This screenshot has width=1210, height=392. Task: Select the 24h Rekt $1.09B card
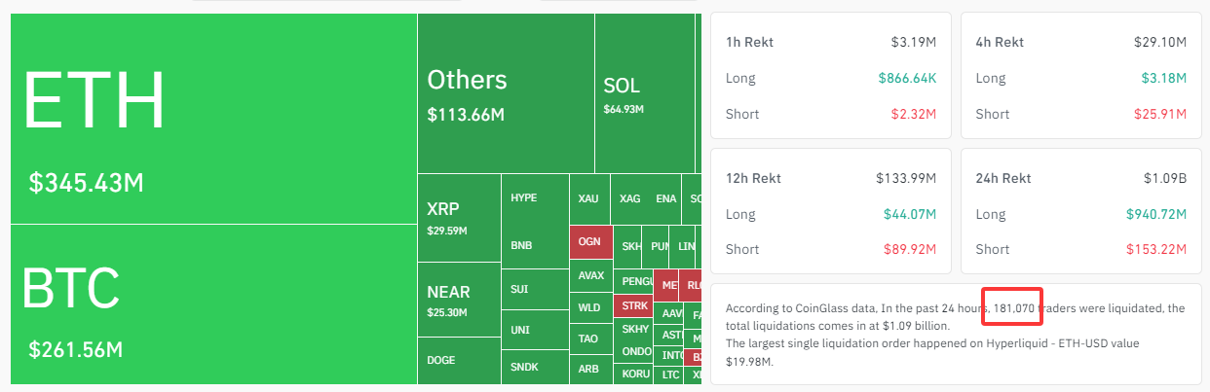(x=1081, y=210)
